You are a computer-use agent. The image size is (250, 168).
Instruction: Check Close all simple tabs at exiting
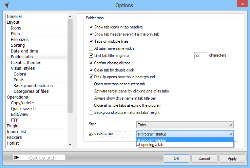click(x=91, y=105)
